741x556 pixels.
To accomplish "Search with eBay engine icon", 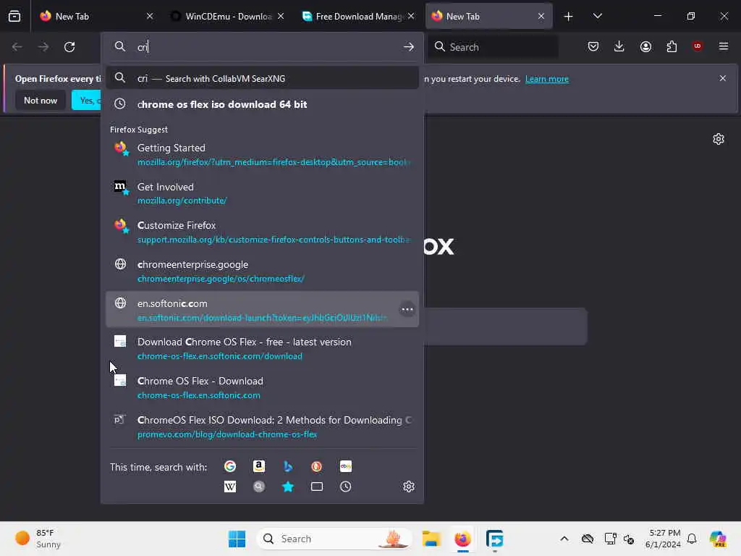I will click(345, 467).
